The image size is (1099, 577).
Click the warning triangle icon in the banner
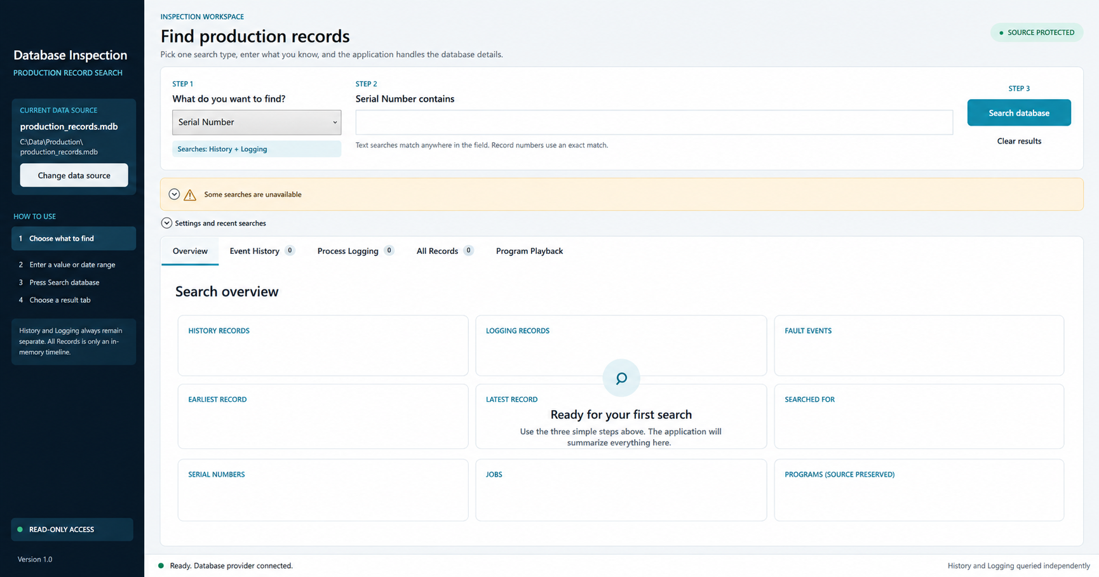point(190,195)
